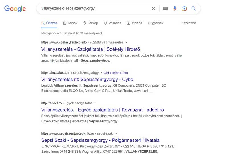Click the Oldal lefordítása translate link
The image size is (228, 161).
pyautogui.click(x=116, y=73)
